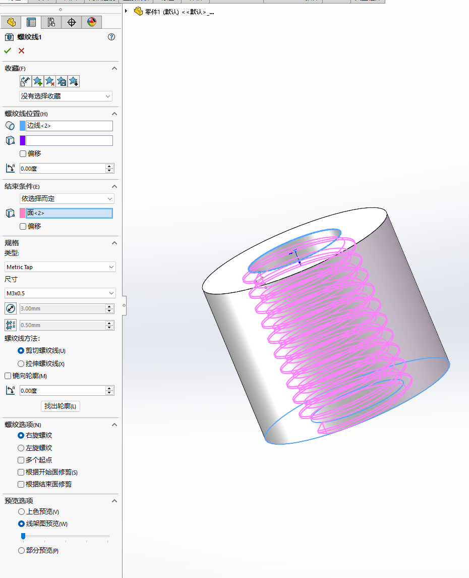Open the Metric Tap type dropdown
Screen dimensions: 469x578
pyautogui.click(x=60, y=267)
